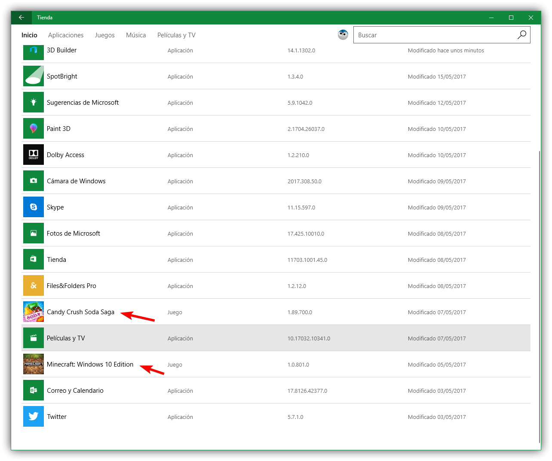The width and height of the screenshot is (552, 461).
Task: Switch to the Aplicaciones tab
Action: 66,35
